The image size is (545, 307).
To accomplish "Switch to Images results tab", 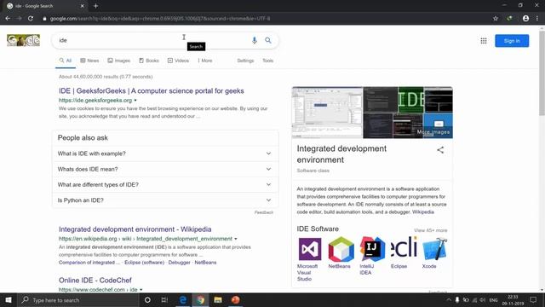I will [x=119, y=61].
